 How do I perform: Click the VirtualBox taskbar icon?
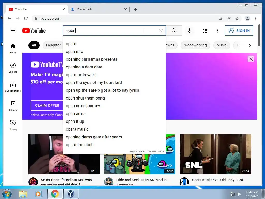pos(71,194)
